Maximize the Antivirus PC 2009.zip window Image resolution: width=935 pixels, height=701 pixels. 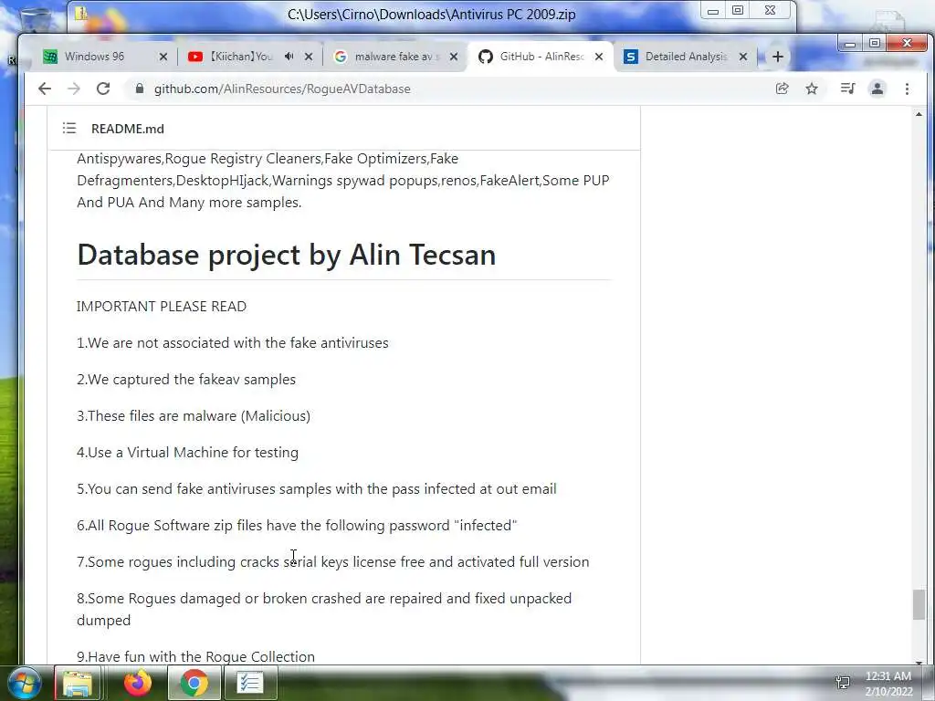point(738,11)
